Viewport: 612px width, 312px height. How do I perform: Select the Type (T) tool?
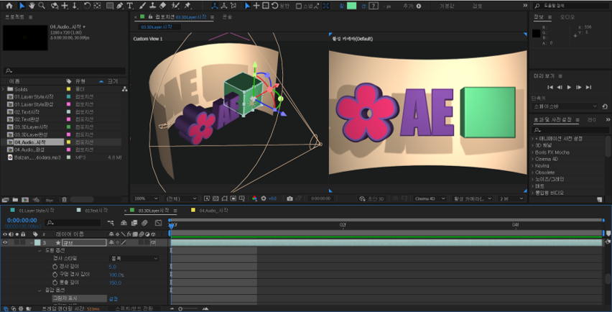129,6
